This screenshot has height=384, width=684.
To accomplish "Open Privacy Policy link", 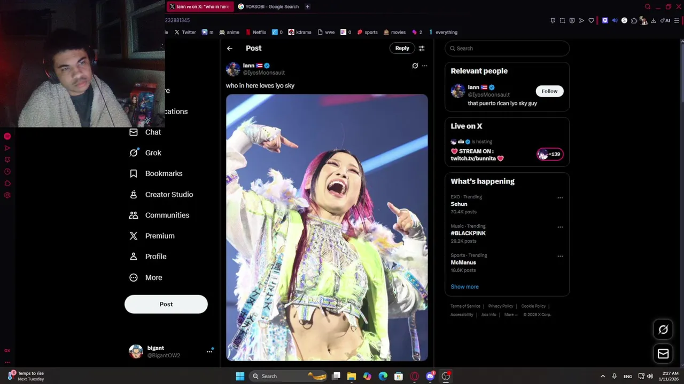I will coord(501,306).
